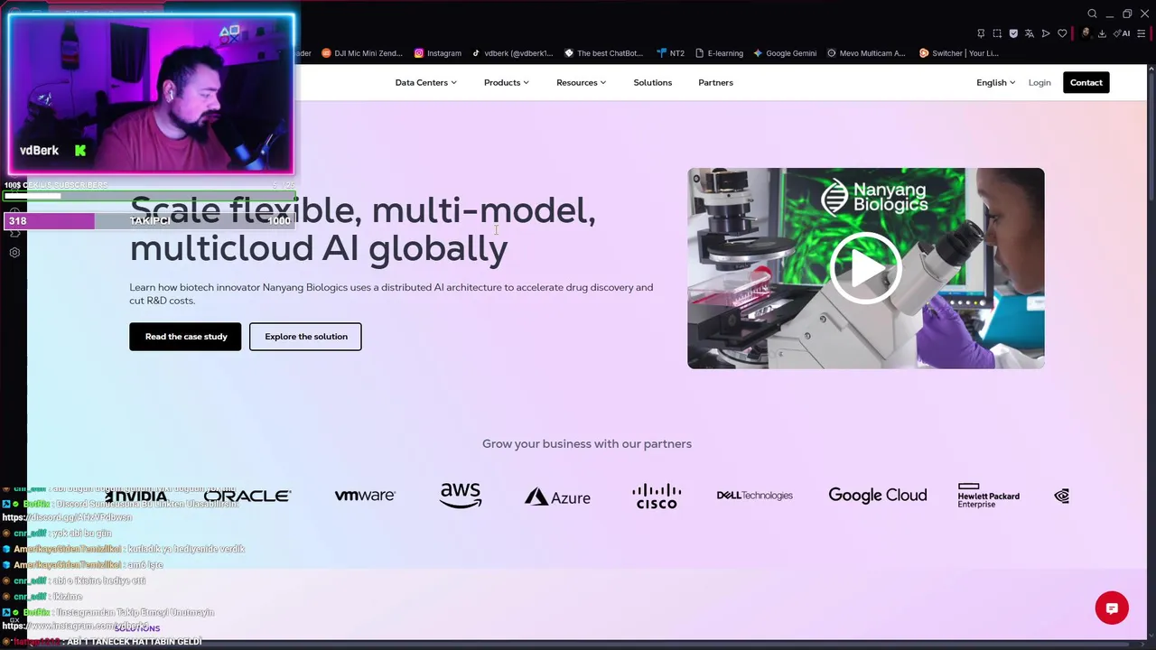
Task: Open the Google Gemini bookmark
Action: (785, 53)
